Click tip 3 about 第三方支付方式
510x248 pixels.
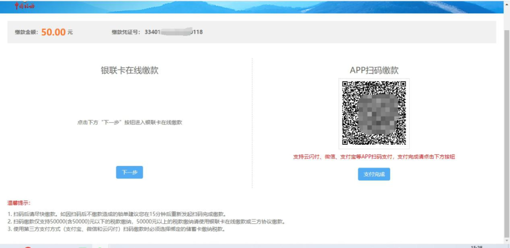click(x=117, y=230)
